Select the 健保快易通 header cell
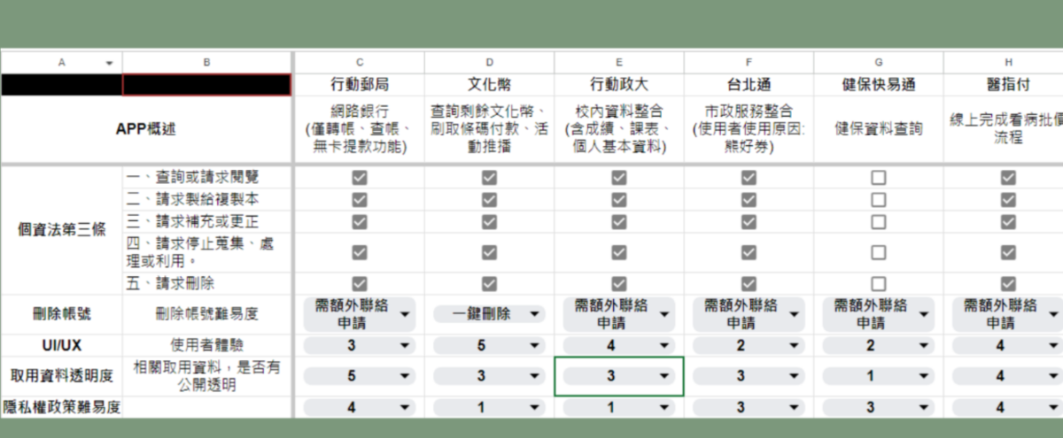This screenshot has height=438, width=1063. pos(878,85)
